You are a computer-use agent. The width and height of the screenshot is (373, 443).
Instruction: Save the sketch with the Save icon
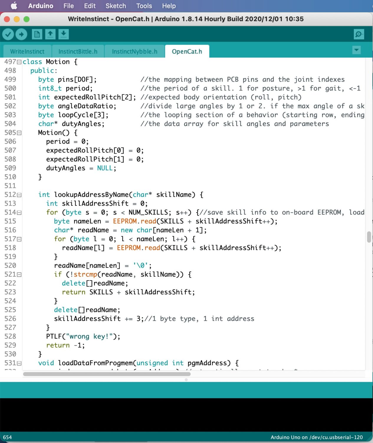(x=63, y=35)
